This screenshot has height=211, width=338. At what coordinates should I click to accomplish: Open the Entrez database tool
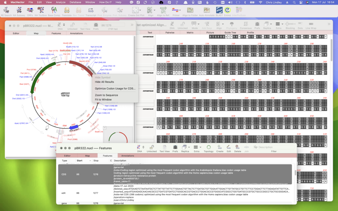(227, 12)
